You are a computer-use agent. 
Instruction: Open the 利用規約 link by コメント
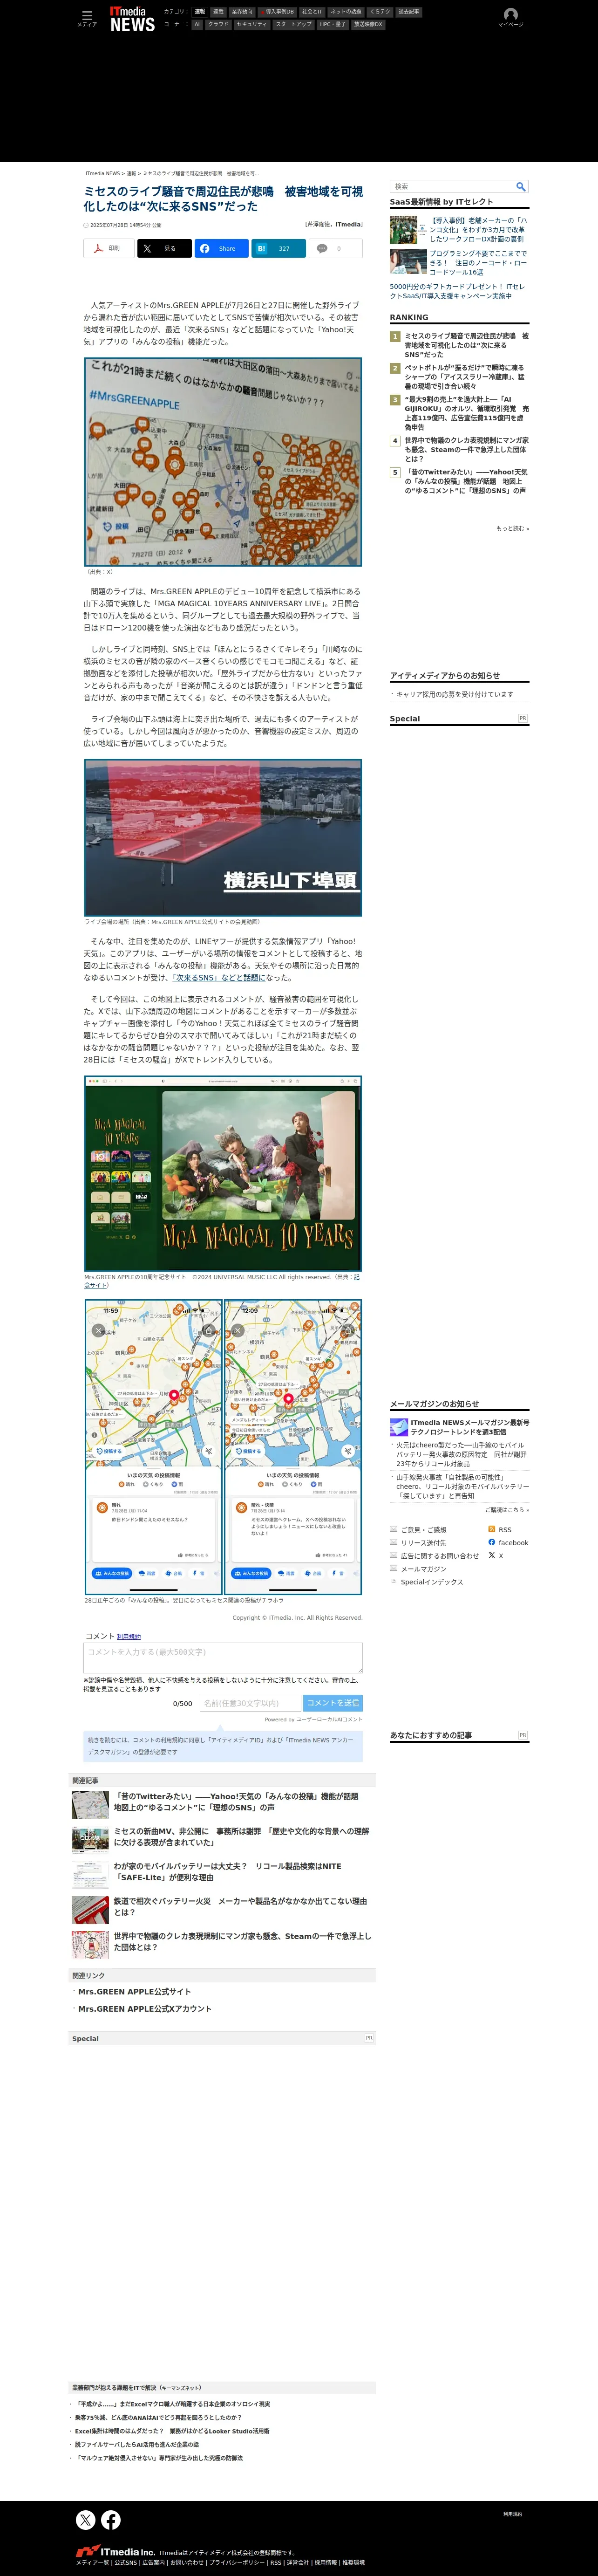129,1636
